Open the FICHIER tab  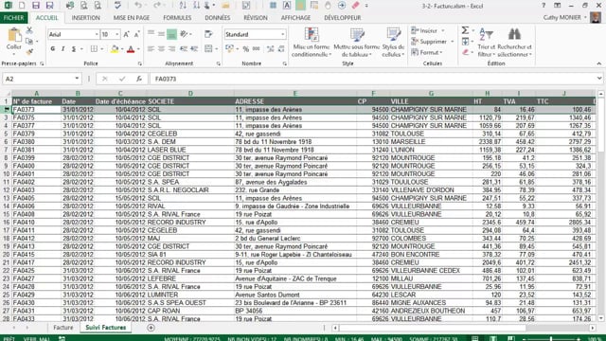point(13,18)
